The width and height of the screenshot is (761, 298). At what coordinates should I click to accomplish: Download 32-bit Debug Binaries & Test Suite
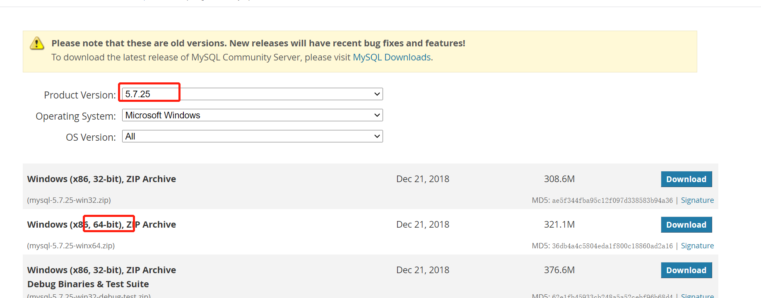click(x=686, y=270)
